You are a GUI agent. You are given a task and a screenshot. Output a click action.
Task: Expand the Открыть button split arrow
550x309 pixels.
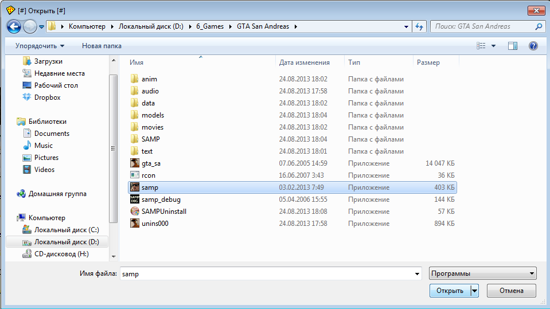pos(475,291)
